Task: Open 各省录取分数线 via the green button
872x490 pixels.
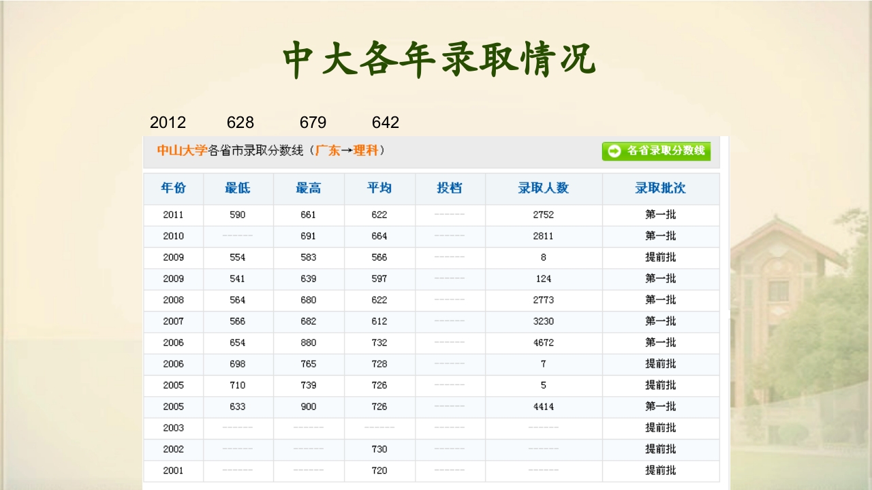Action: click(x=657, y=151)
